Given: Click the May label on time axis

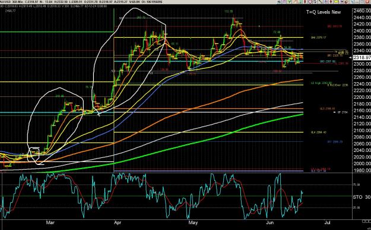Looking at the screenshot, I should (194, 222).
